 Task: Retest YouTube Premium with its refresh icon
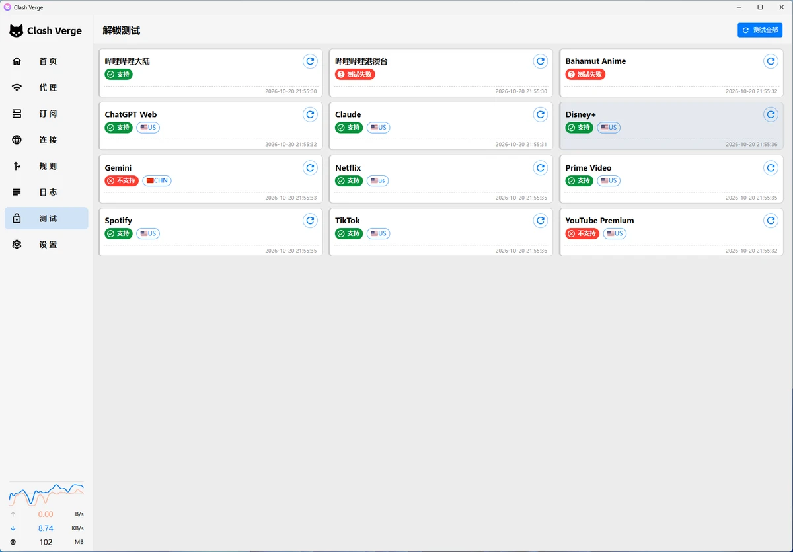(x=771, y=221)
